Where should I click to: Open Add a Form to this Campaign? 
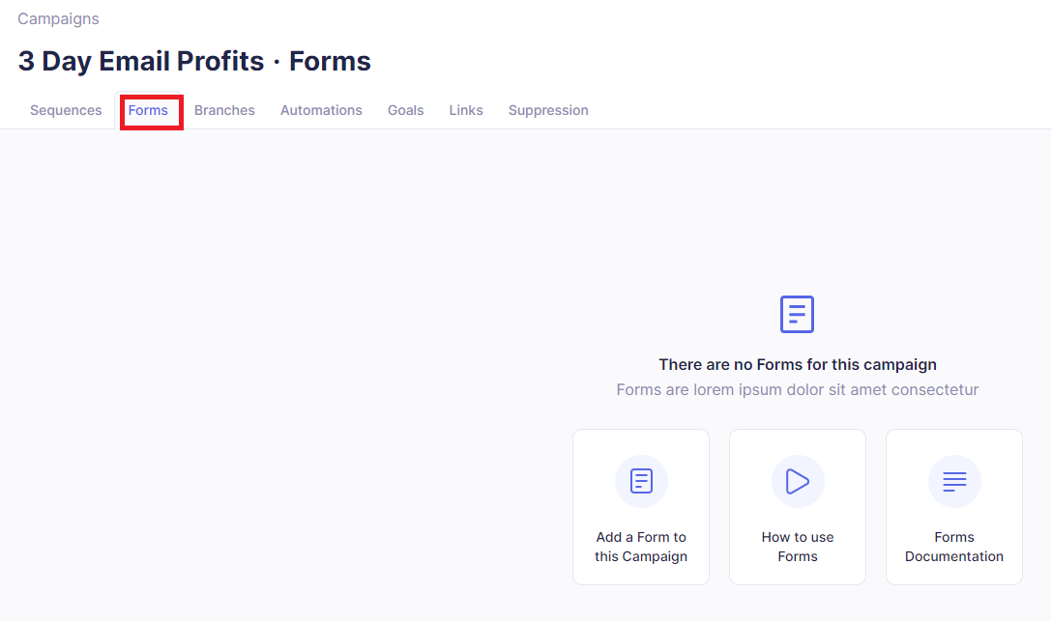point(641,507)
